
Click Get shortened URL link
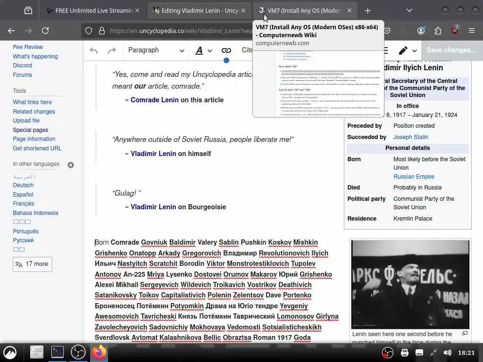(37, 148)
